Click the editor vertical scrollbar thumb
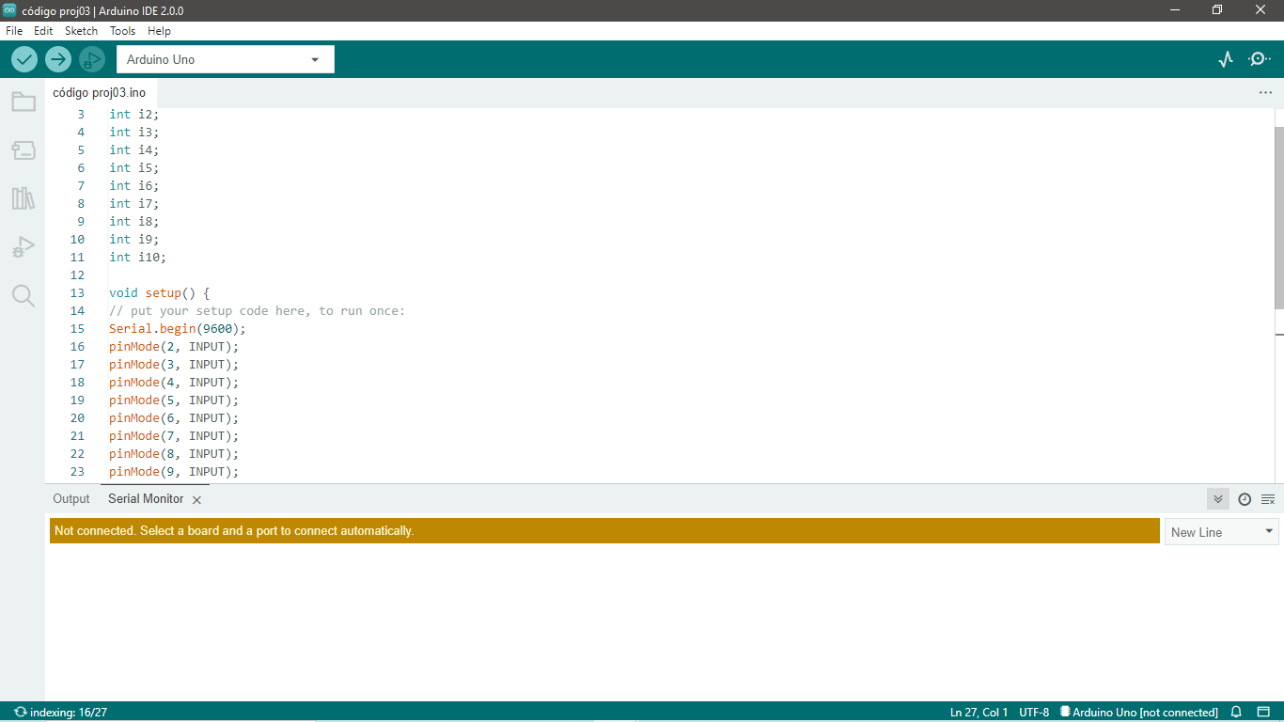 [x=1279, y=216]
